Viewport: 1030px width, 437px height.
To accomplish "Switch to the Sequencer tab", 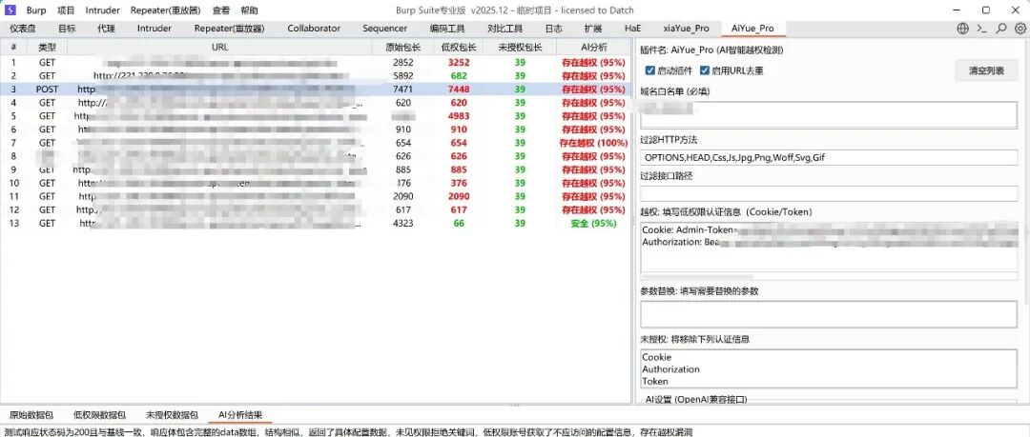I will (x=385, y=29).
